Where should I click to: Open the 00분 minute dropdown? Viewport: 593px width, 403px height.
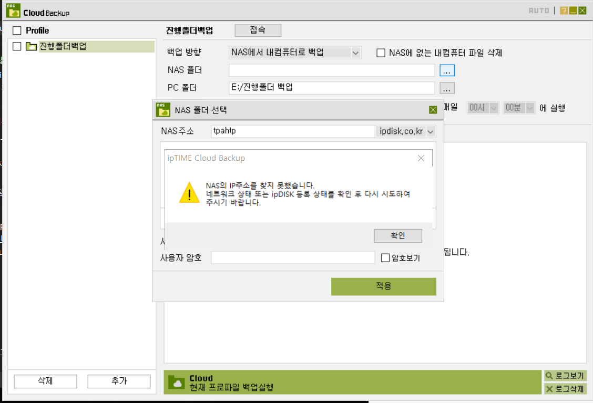click(x=519, y=108)
